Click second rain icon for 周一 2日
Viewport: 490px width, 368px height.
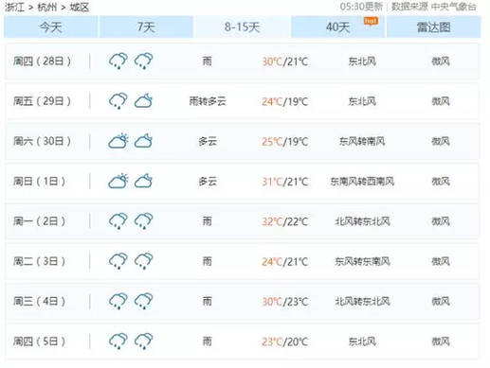[x=144, y=220]
